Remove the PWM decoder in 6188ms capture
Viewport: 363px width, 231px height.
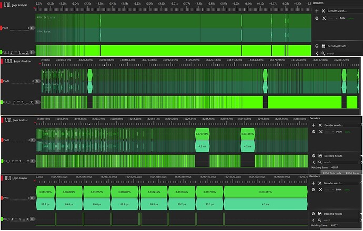(x=321, y=132)
